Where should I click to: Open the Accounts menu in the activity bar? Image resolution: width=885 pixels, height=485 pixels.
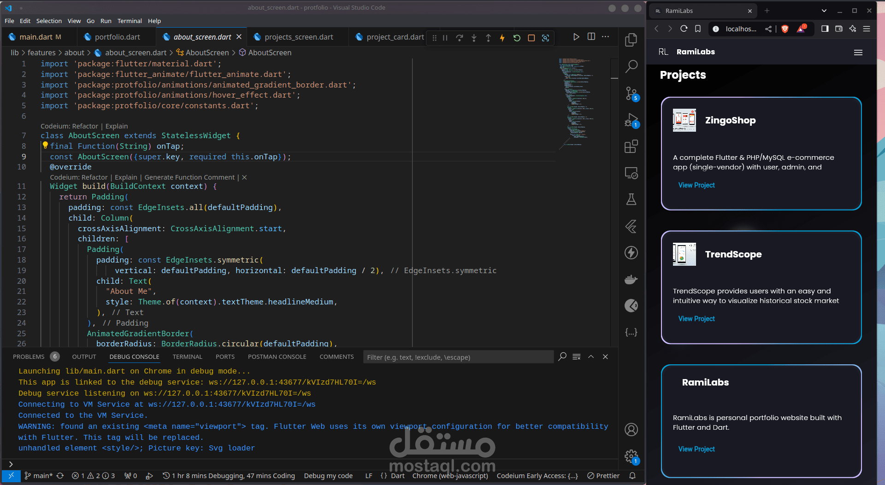(x=631, y=430)
